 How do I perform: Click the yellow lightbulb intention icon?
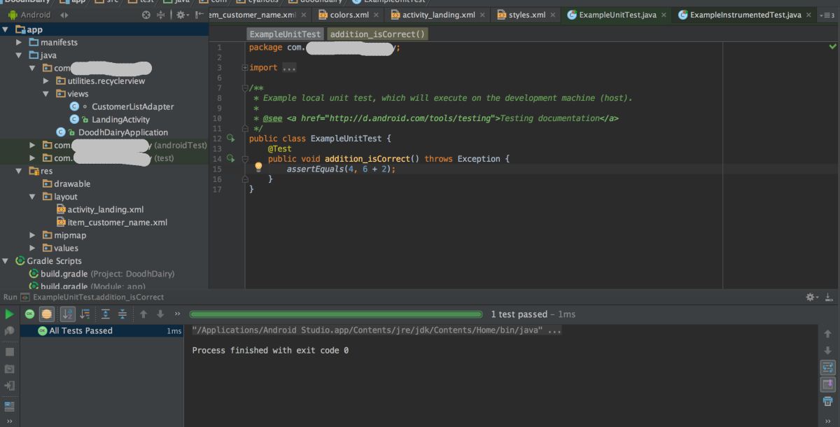[258, 167]
